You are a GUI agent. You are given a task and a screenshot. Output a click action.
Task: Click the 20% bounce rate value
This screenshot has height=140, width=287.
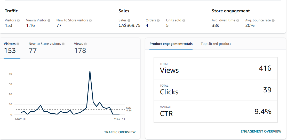coord(250,26)
